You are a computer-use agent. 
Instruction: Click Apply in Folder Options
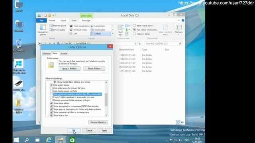(x=104, y=131)
